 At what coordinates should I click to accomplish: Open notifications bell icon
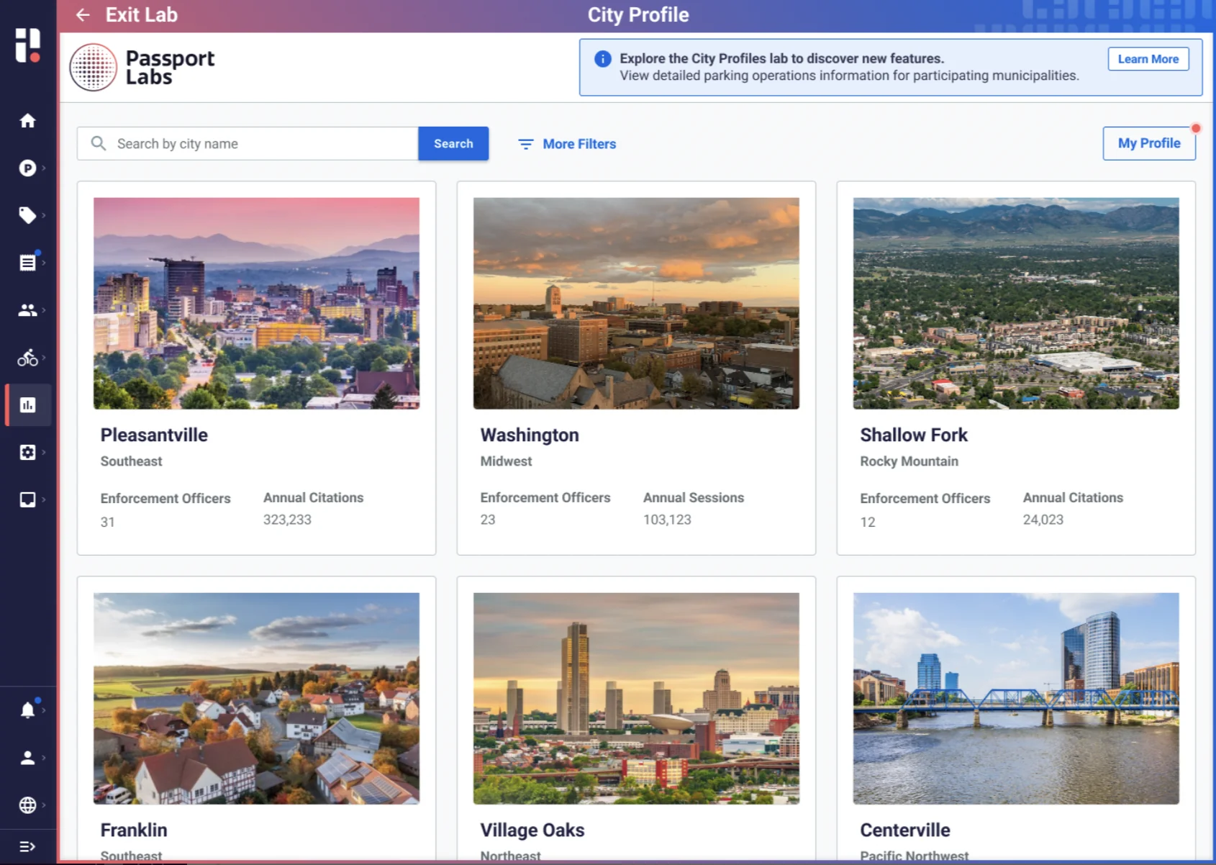(27, 710)
